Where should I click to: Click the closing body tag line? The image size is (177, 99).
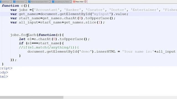tap(4, 72)
